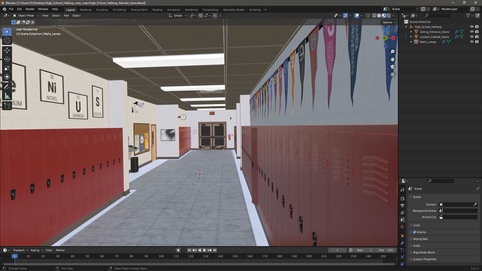Click the Measure tool icon
The height and width of the screenshot is (271, 482).
click(x=7, y=96)
